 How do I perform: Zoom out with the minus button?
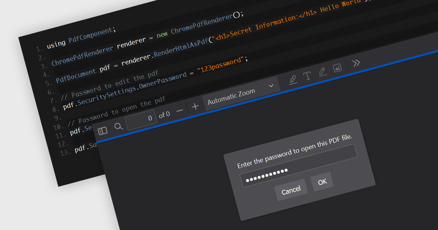coord(180,111)
